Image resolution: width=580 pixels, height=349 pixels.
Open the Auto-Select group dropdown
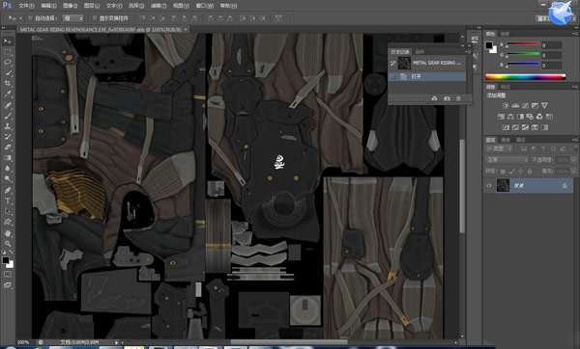72,17
